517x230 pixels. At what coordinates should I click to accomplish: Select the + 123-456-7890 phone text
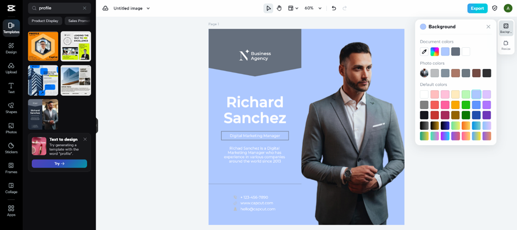[x=254, y=197]
